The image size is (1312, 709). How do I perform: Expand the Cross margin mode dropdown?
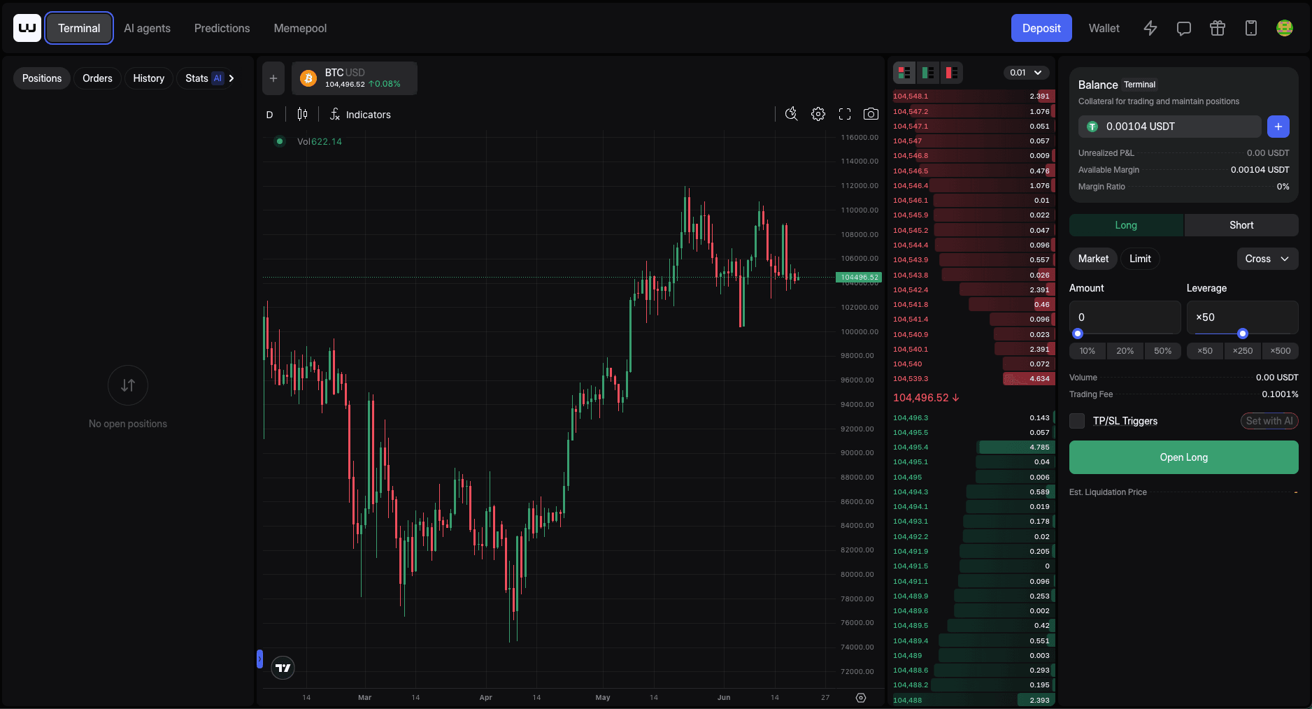1267,259
